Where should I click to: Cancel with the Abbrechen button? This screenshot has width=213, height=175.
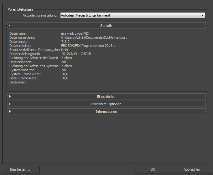[x=192, y=169]
